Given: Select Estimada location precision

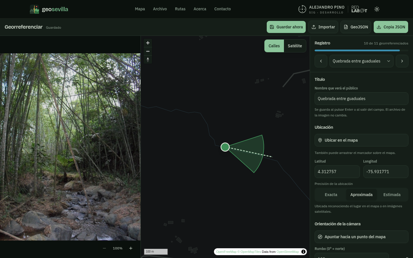Looking at the screenshot, I should pyautogui.click(x=392, y=195).
